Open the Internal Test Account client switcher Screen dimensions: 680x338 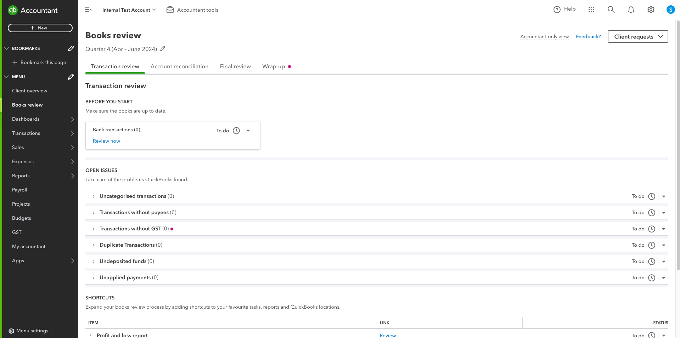click(129, 10)
